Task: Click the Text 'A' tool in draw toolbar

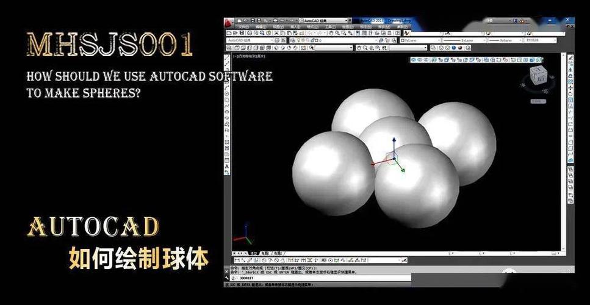Action: click(227, 166)
